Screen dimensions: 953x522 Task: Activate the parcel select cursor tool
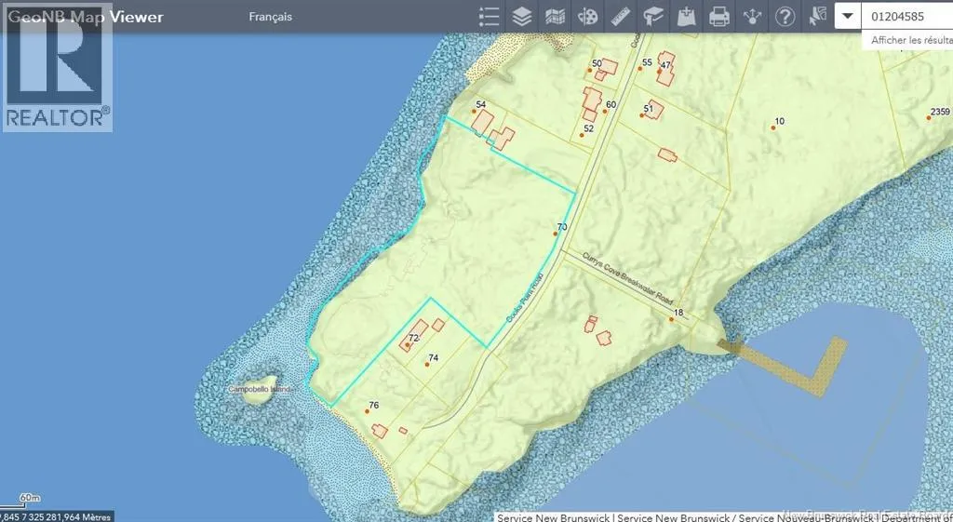817,16
